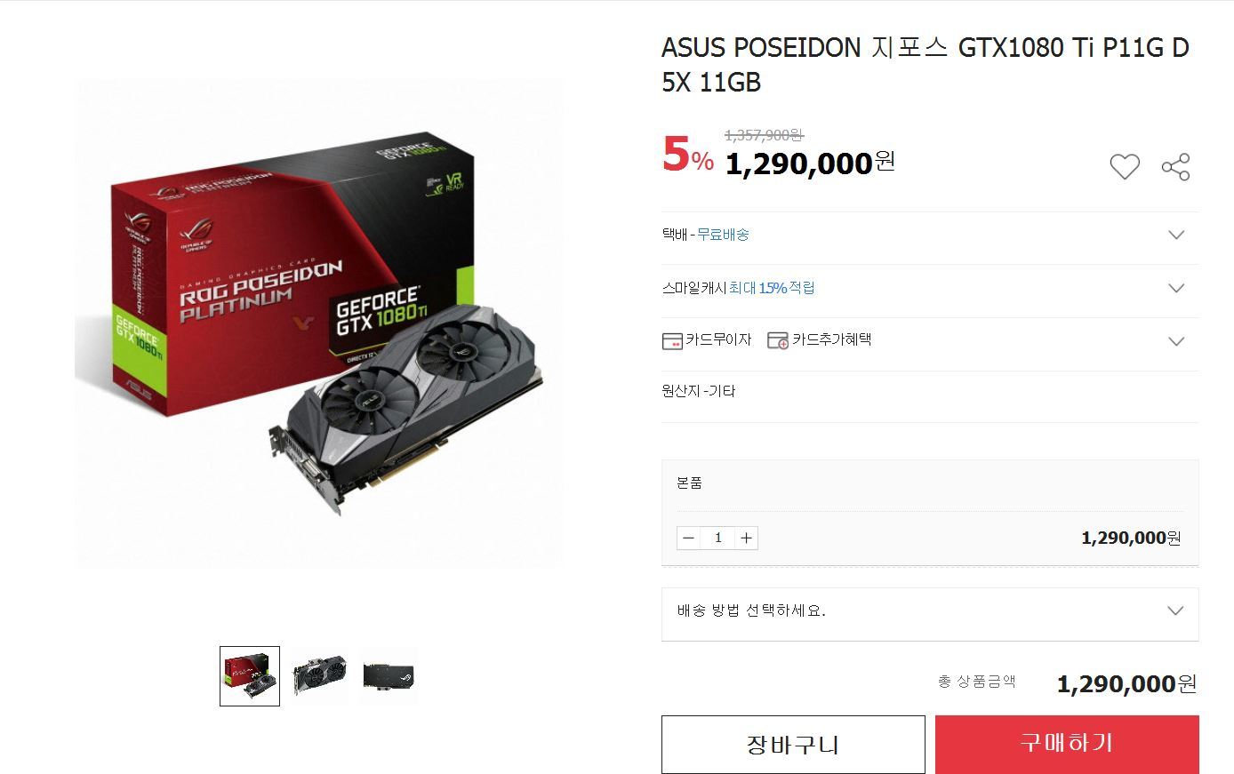This screenshot has height=774, width=1234.
Task: Select the second graphics card thumbnail
Action: [319, 676]
